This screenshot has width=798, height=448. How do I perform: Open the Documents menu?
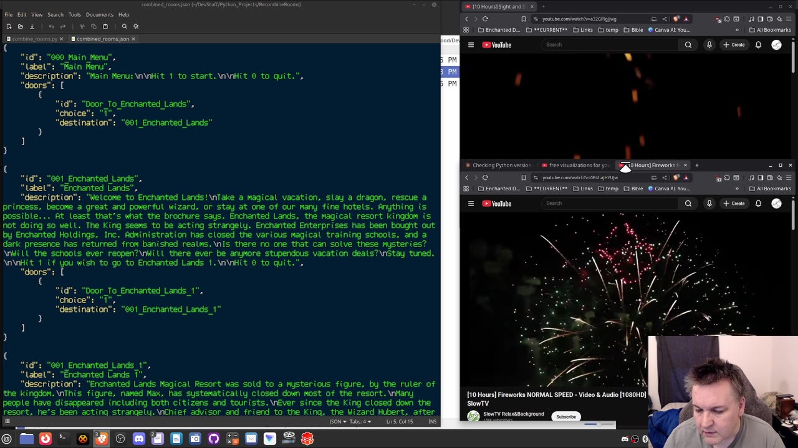pyautogui.click(x=100, y=14)
